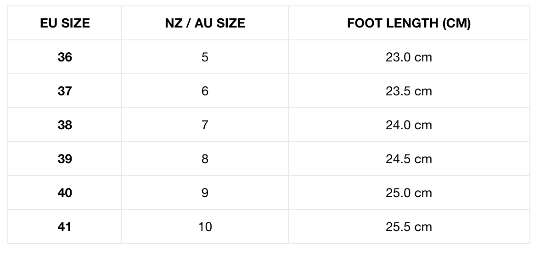Click the NZ / AU size 5 cell

point(205,57)
